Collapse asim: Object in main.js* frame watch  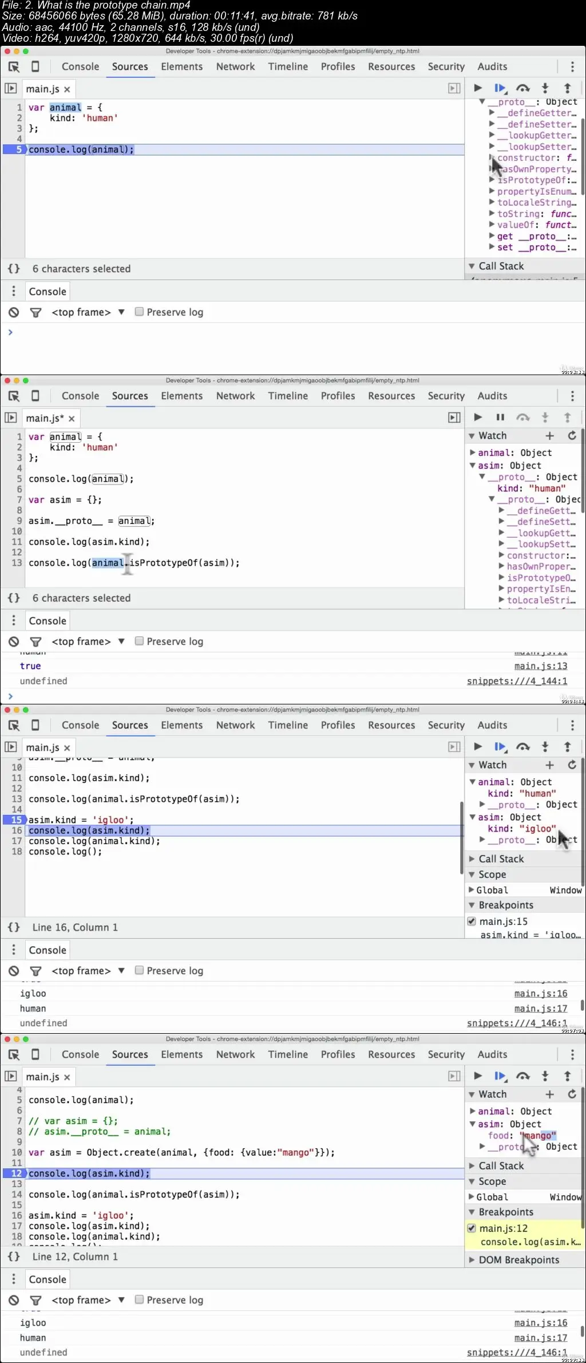coord(473,466)
